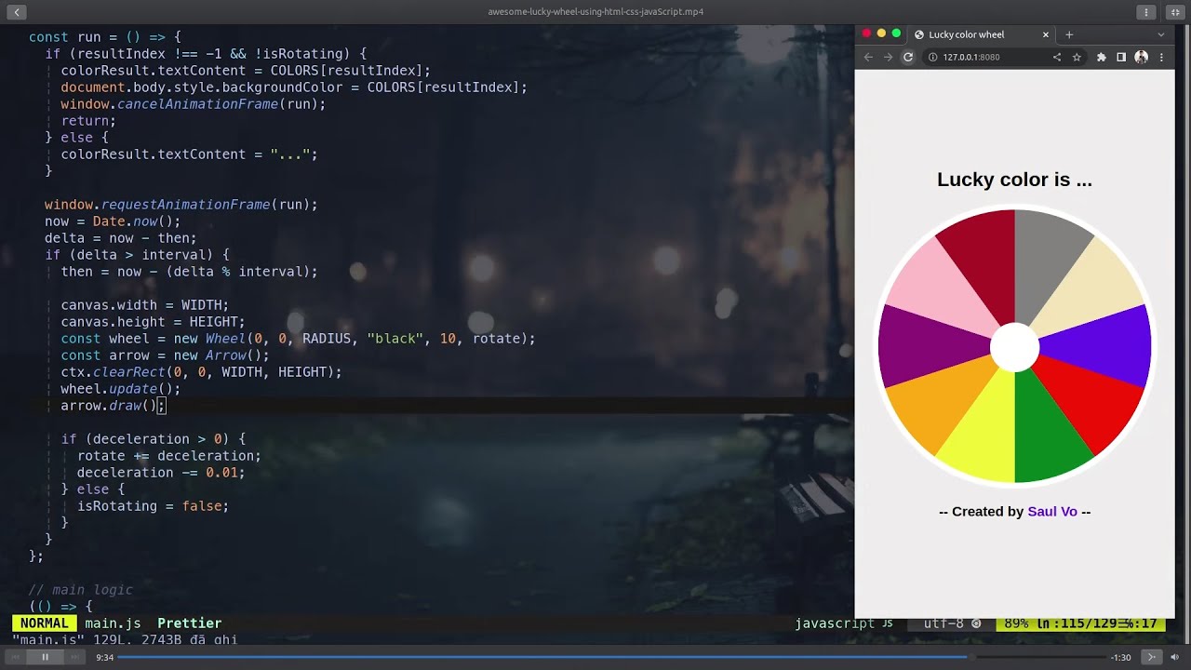Open the video player's kebab menu
This screenshot has width=1191, height=670.
1146,12
